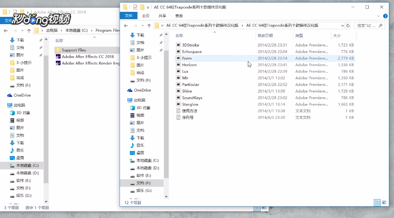Open 文件 tab in Trapcode window
394x218 pixels.
pos(128,16)
